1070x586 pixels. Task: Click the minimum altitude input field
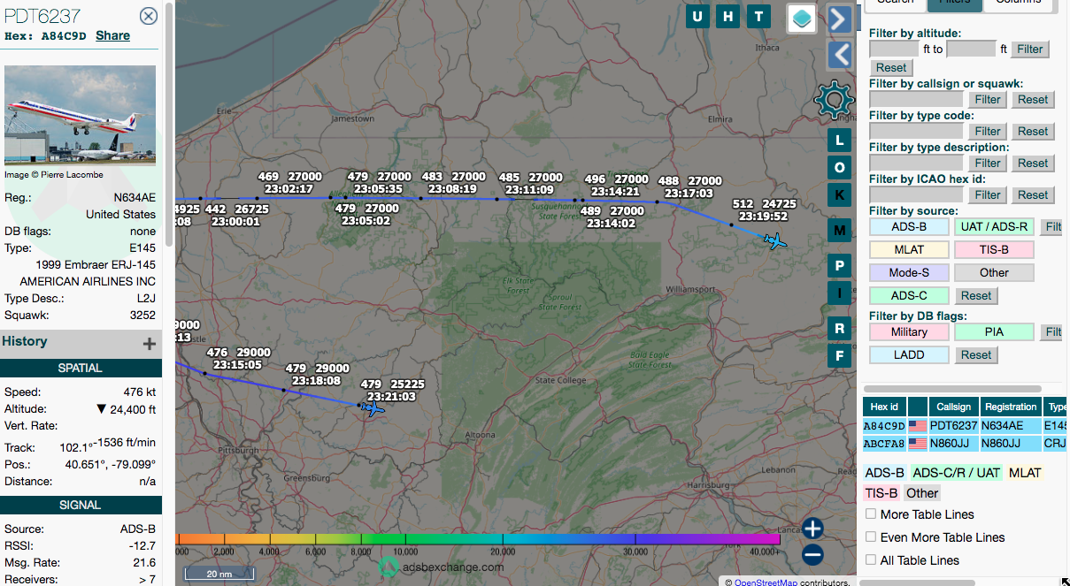coord(894,49)
